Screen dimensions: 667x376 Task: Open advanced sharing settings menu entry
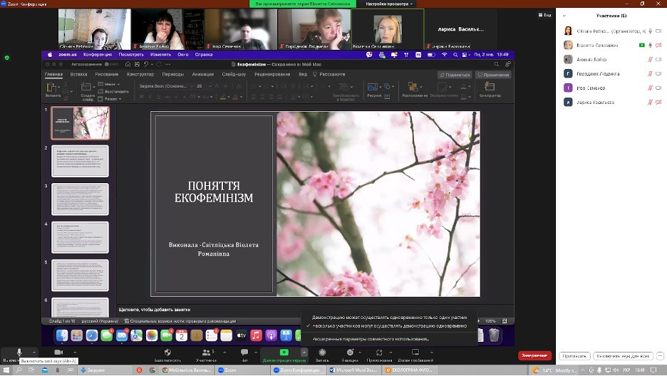[371, 339]
